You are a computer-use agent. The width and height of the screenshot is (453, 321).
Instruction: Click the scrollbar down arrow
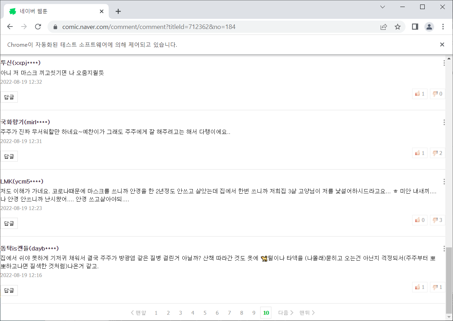(450, 318)
